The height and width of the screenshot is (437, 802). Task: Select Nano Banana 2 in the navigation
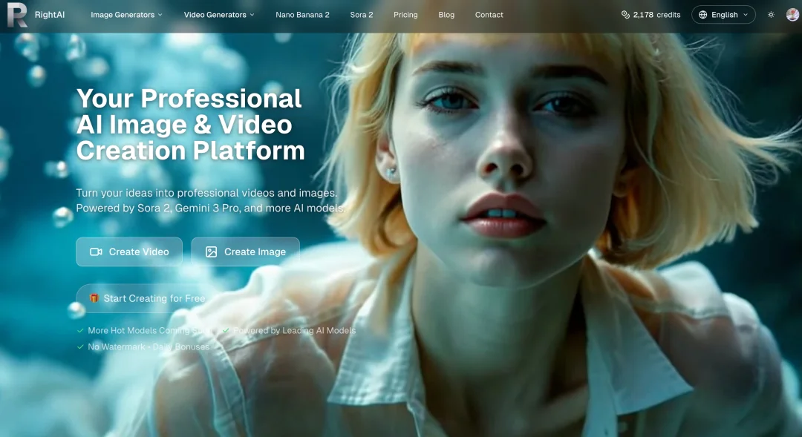click(303, 14)
